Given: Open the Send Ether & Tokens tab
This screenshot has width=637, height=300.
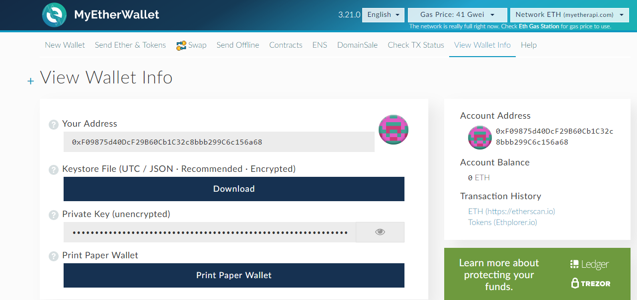Looking at the screenshot, I should click(x=130, y=45).
